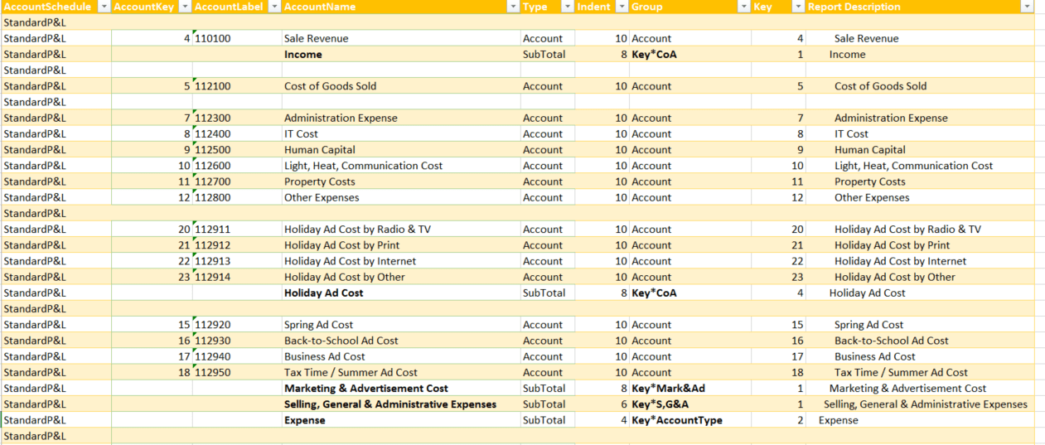Image resolution: width=1045 pixels, height=445 pixels.
Task: Open the AccountSchedule column filter dropdown
Action: click(104, 7)
